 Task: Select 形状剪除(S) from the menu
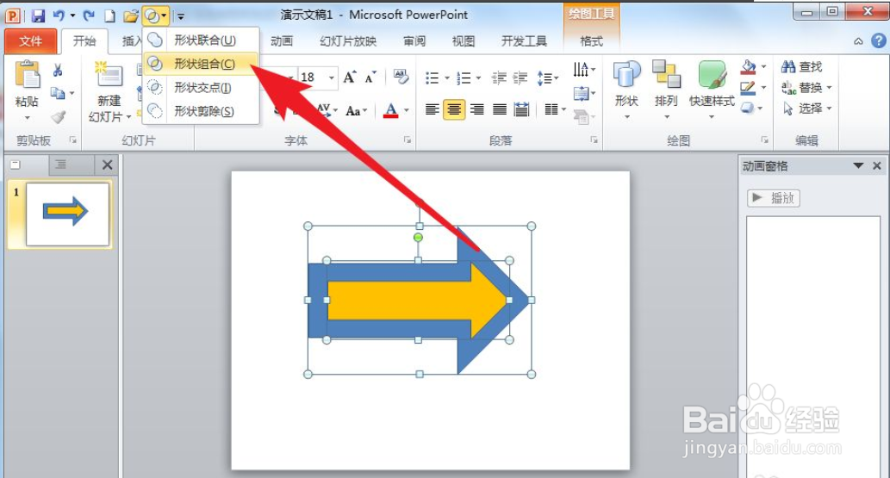point(201,111)
